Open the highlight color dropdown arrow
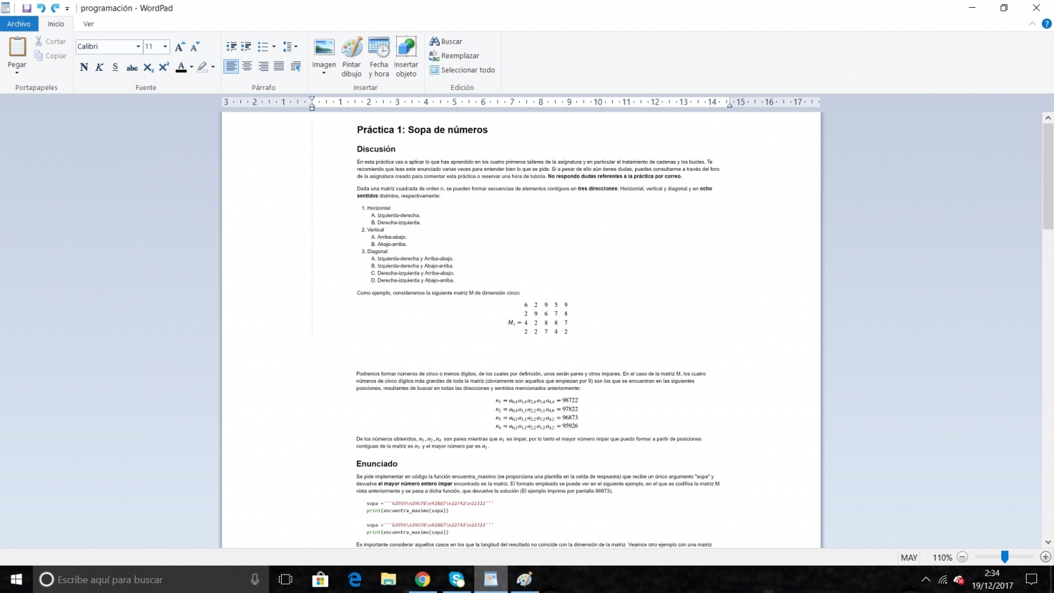 coord(213,67)
